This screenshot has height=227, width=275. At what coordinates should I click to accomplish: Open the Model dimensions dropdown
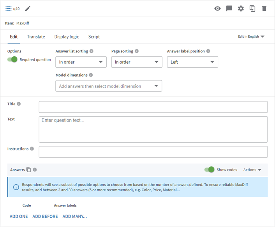coord(109,86)
